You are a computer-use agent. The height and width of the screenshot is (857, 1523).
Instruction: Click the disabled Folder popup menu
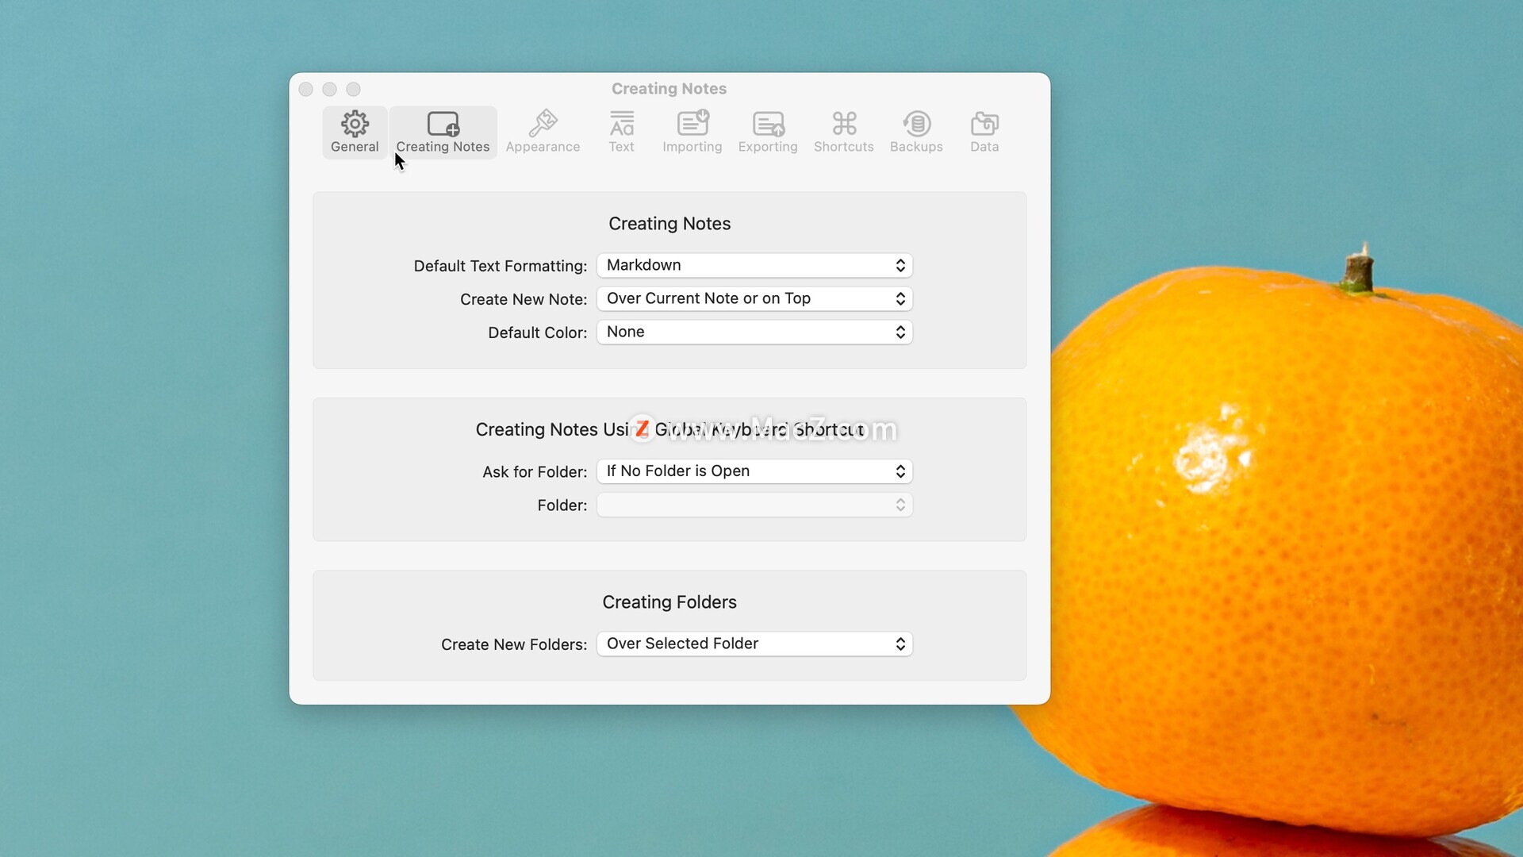click(x=754, y=505)
